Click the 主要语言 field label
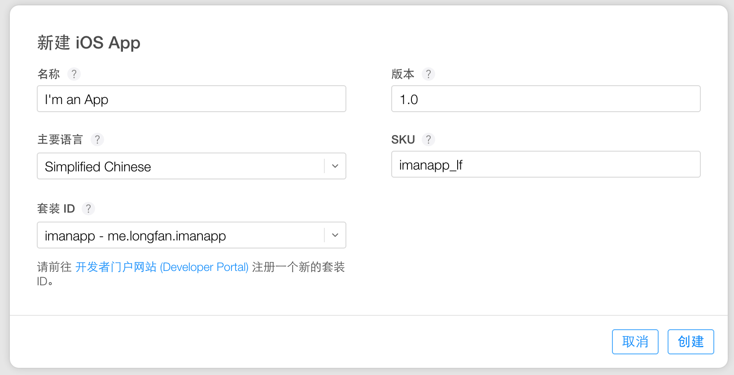This screenshot has width=734, height=375. click(x=60, y=140)
